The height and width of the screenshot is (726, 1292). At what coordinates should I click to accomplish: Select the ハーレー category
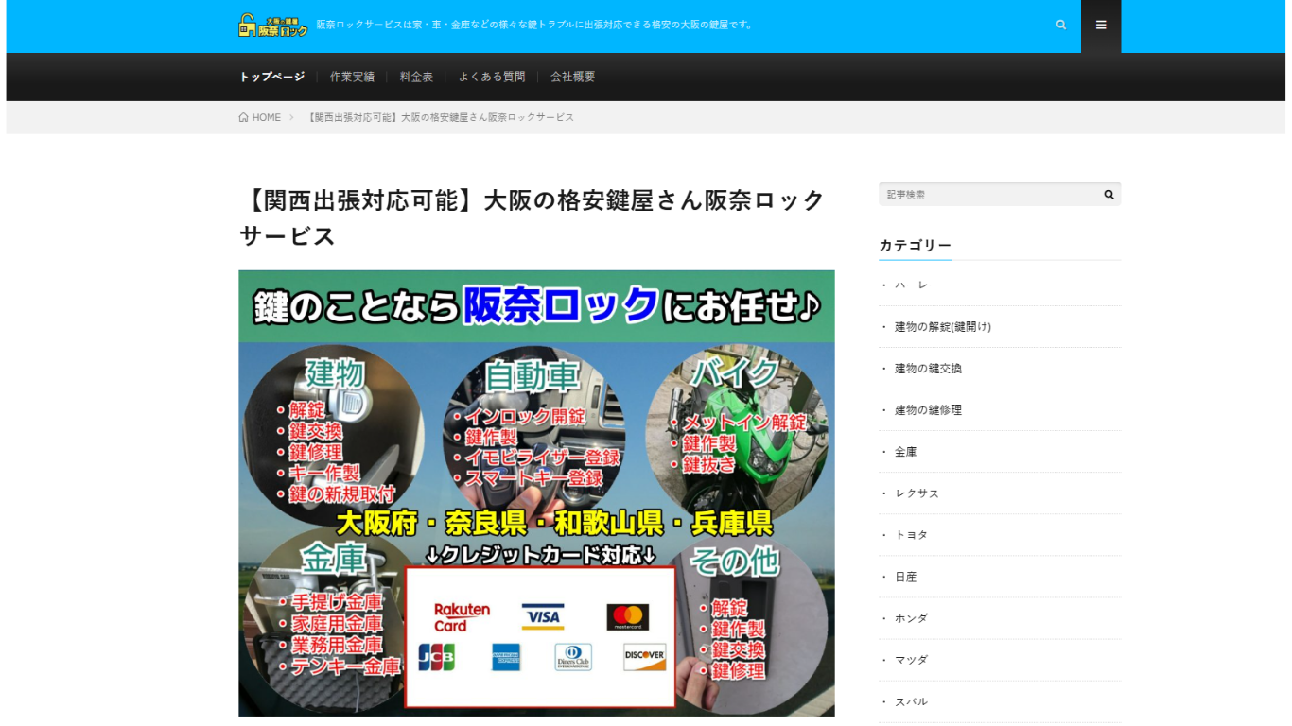point(917,285)
